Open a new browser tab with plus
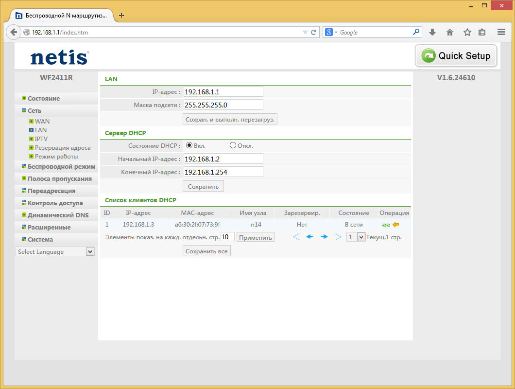This screenshot has height=389, width=515. pos(121,16)
